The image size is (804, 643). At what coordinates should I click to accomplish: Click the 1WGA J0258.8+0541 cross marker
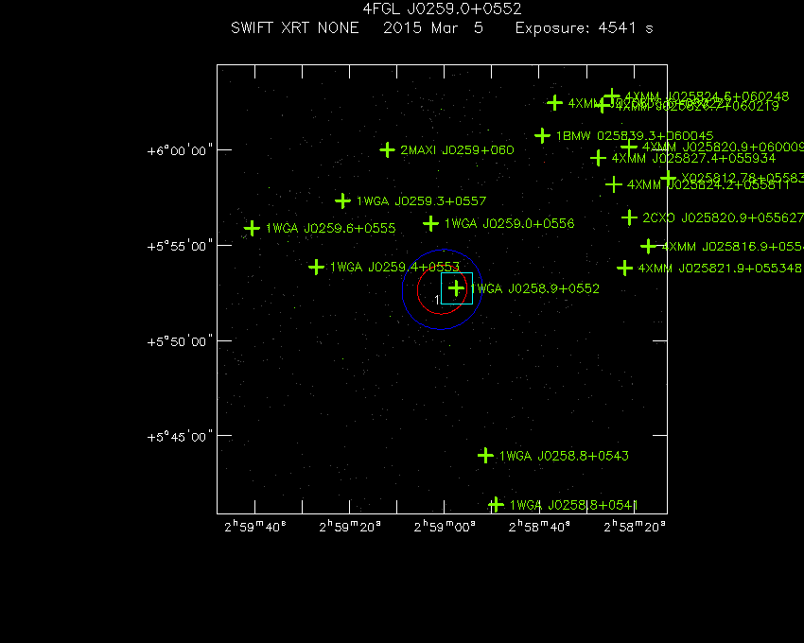496,505
